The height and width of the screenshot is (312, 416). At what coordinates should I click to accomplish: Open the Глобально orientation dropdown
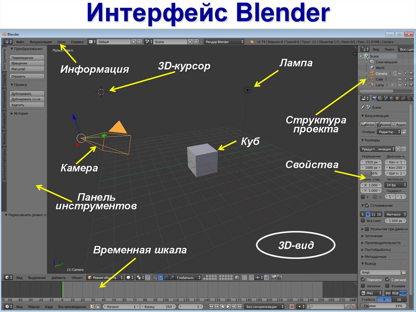pyautogui.click(x=188, y=277)
